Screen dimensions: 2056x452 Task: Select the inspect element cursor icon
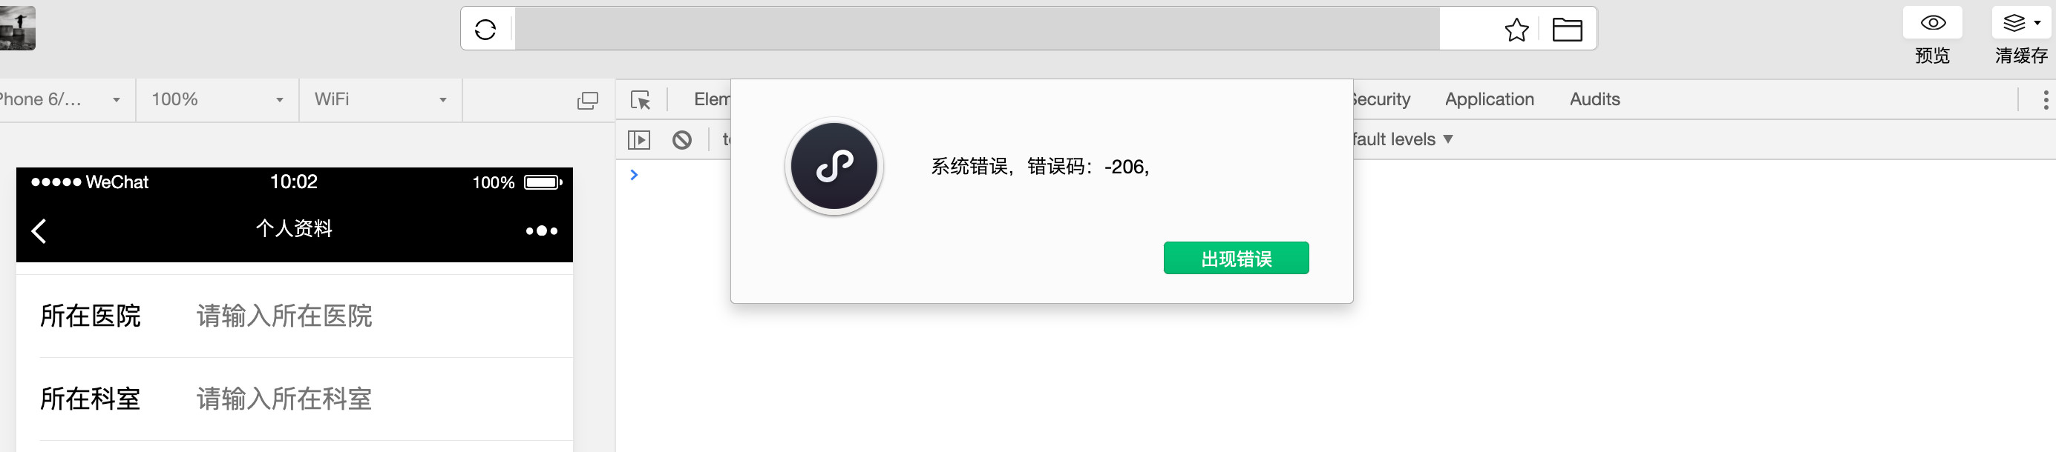pos(640,99)
